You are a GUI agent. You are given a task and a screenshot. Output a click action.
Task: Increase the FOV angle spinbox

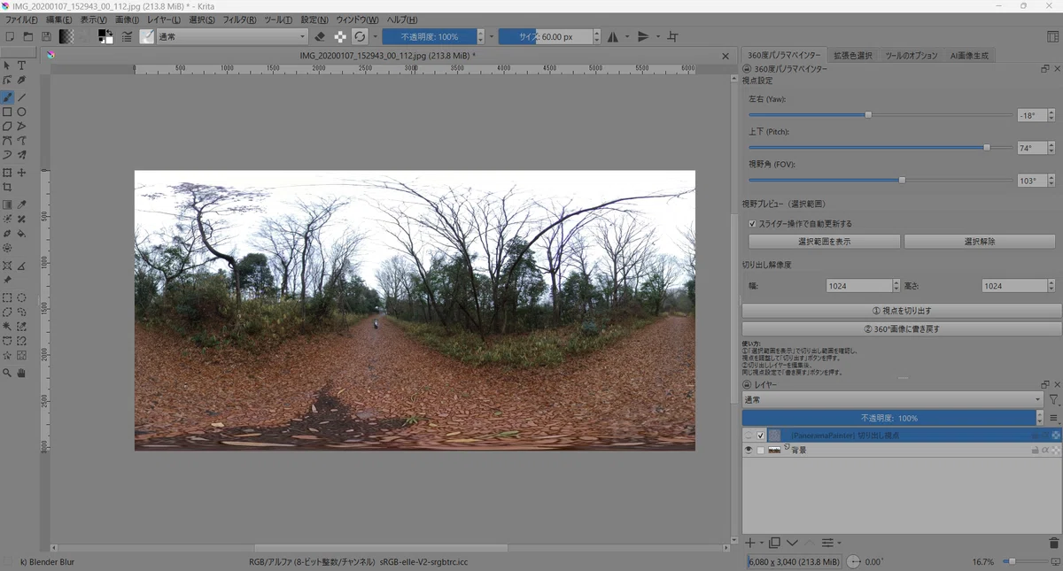(x=1051, y=177)
